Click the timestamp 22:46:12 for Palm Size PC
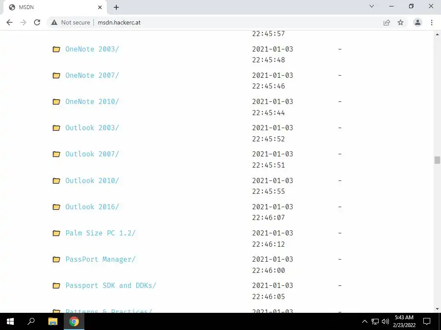 pyautogui.click(x=269, y=244)
